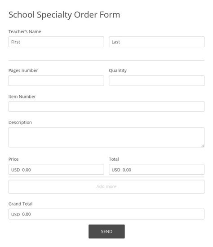Click the Grand Total USD field
The image size is (213, 247).
pyautogui.click(x=106, y=214)
